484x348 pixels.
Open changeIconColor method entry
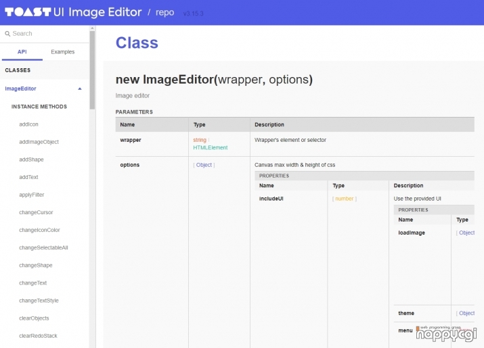tap(39, 230)
